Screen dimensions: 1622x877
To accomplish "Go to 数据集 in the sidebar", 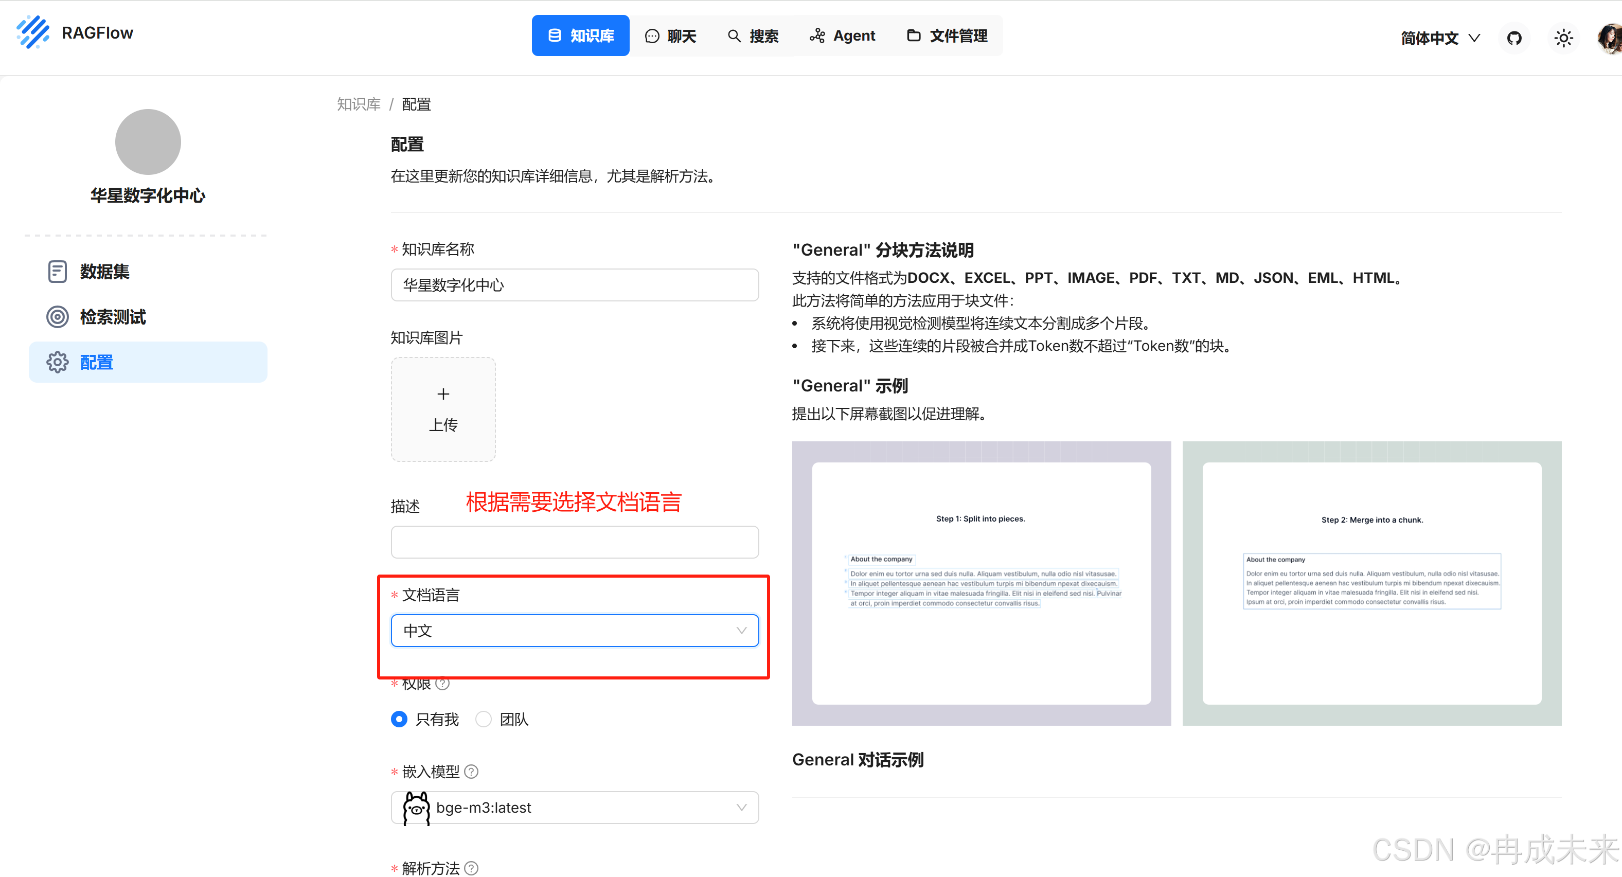I will pyautogui.click(x=104, y=272).
